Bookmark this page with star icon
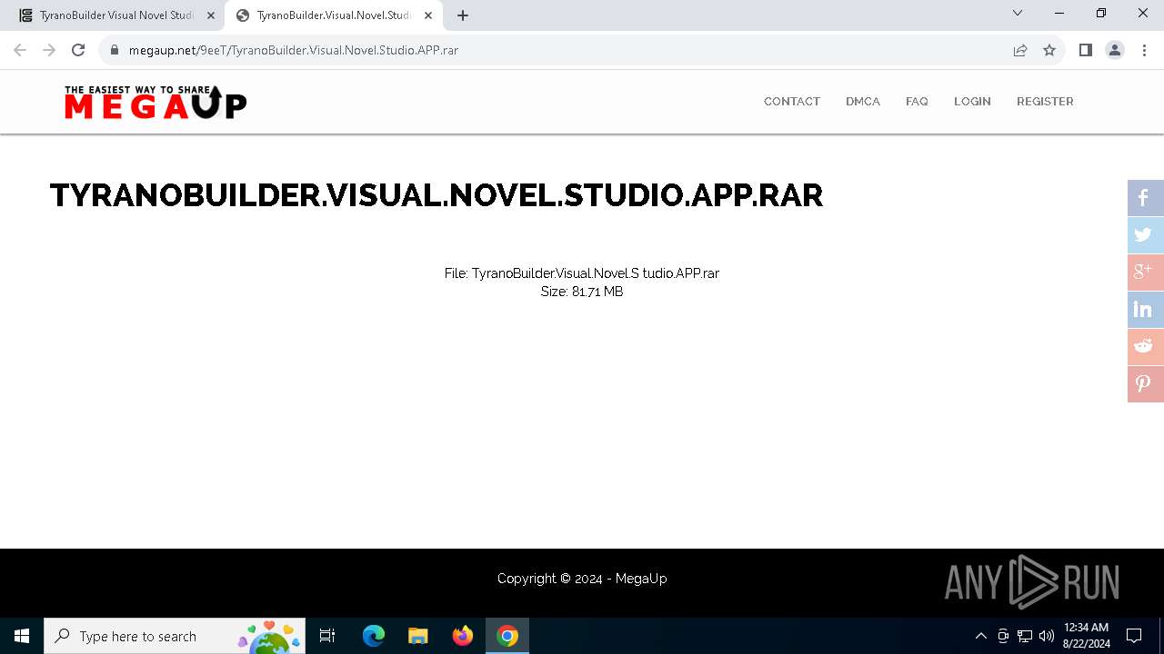 click(1049, 50)
